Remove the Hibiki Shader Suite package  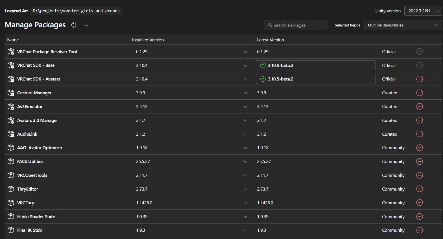(420, 216)
